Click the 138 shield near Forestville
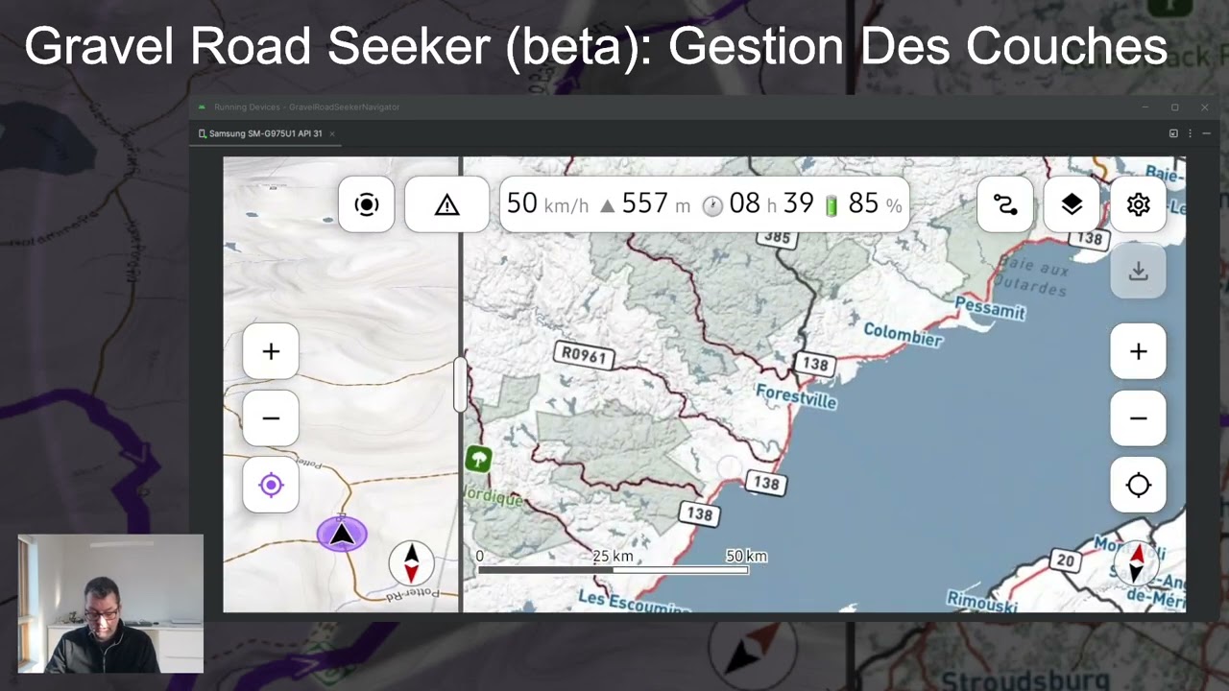Viewport: 1229px width, 691px height. [815, 364]
